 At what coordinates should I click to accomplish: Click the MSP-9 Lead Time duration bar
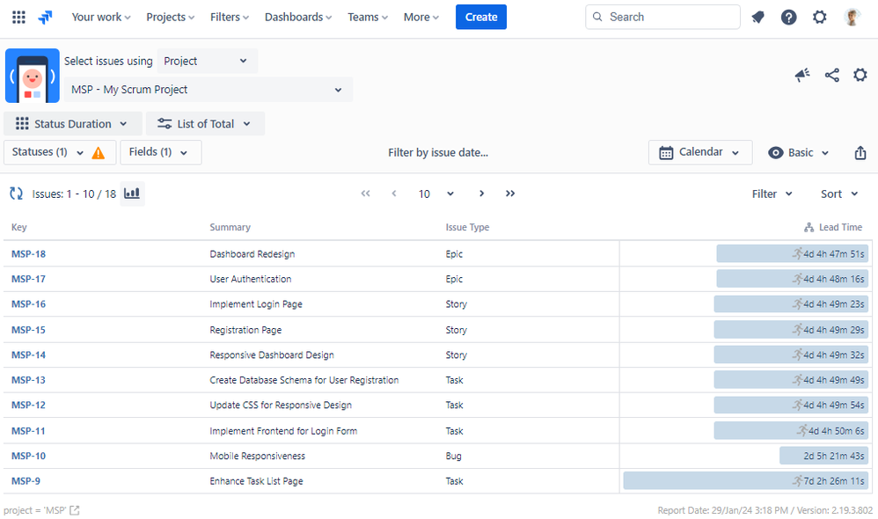coord(745,481)
